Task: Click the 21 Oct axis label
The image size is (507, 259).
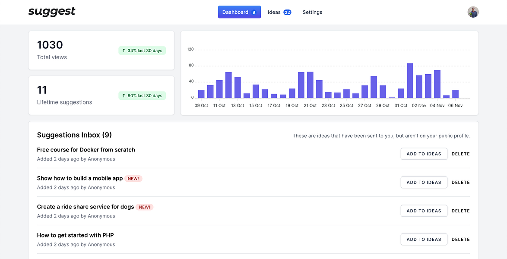Action: (310, 105)
